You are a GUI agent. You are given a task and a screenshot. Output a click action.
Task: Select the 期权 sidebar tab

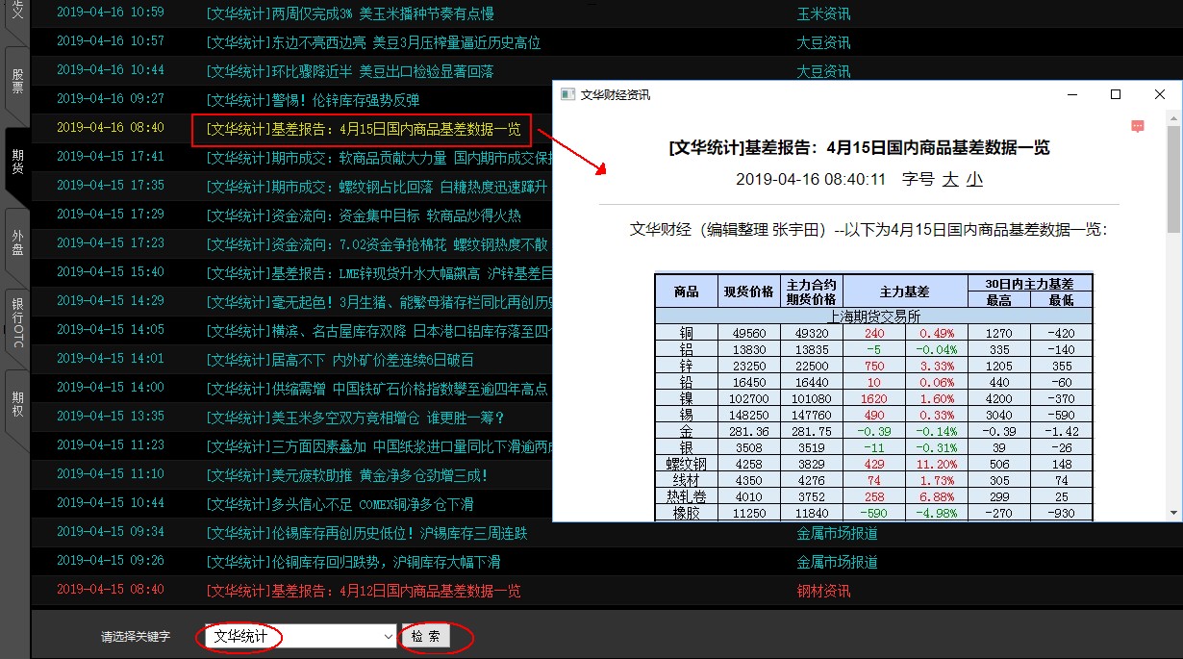pyautogui.click(x=17, y=404)
